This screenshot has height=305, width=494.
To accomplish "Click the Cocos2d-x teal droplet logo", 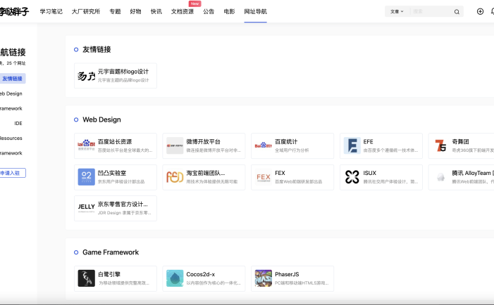I will (175, 278).
